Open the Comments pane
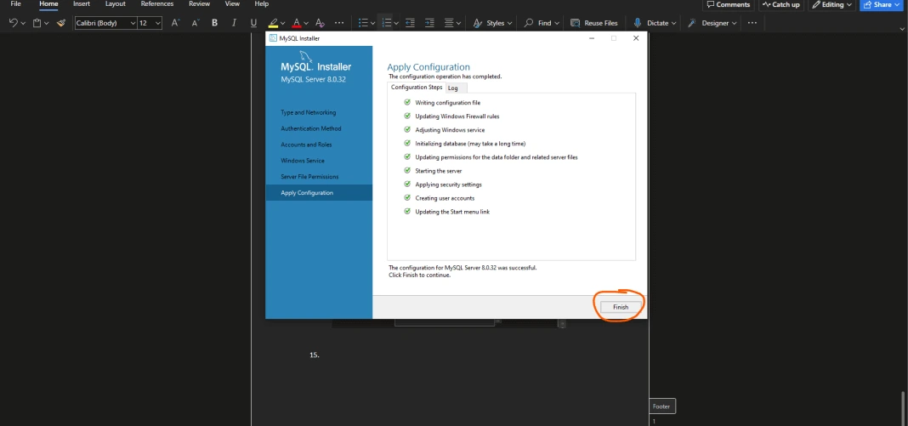This screenshot has width=908, height=426. pos(729,4)
